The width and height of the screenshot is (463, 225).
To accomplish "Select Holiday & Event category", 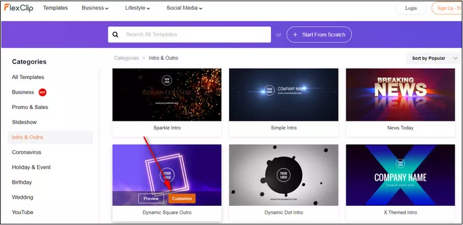I will [x=31, y=167].
